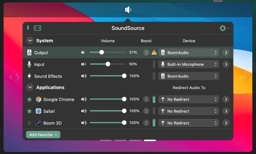
Task: Open Google Chrome redirect dropdown
Action: pos(189,99)
